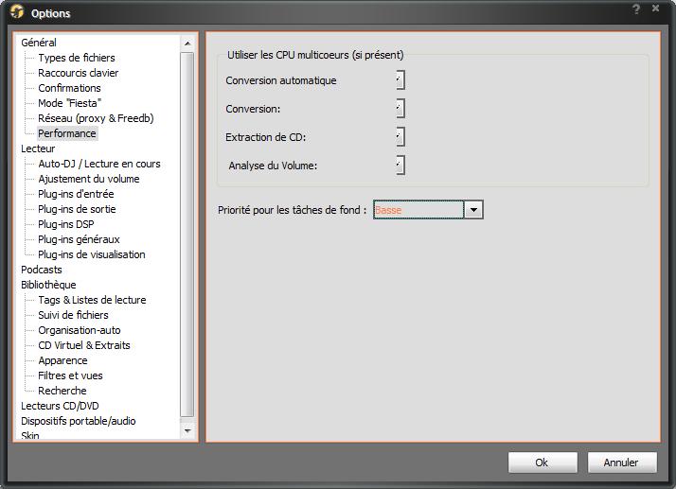Viewport: 676px width, 489px height.
Task: Click the Ok button
Action: tap(542, 463)
